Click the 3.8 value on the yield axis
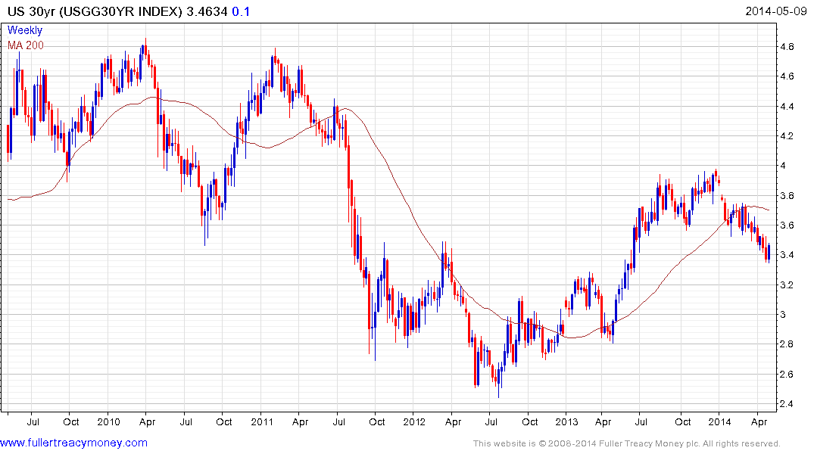Image resolution: width=814 pixels, height=454 pixels. pyautogui.click(x=787, y=196)
